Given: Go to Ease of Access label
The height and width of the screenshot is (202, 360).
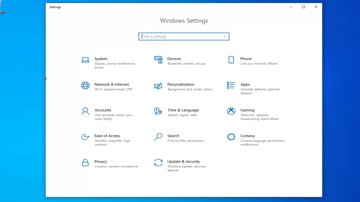Looking at the screenshot, I should (x=107, y=136).
